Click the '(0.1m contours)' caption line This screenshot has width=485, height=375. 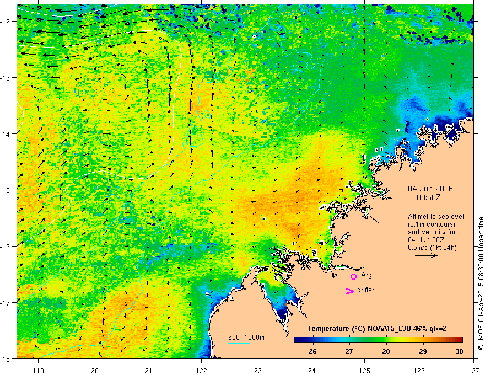[432, 224]
